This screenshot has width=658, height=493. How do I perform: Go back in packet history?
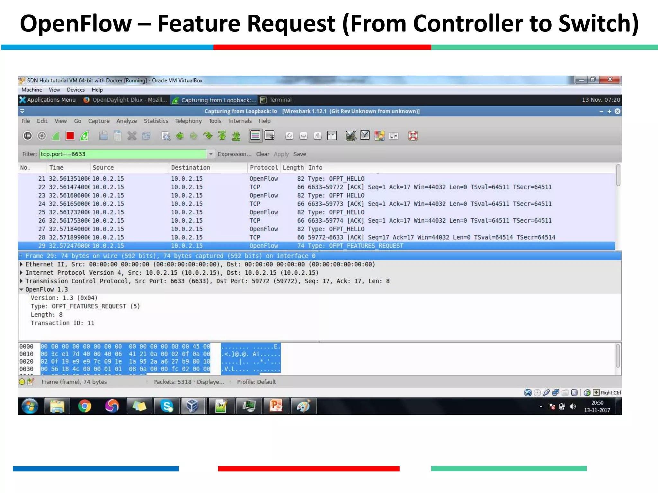tap(180, 136)
